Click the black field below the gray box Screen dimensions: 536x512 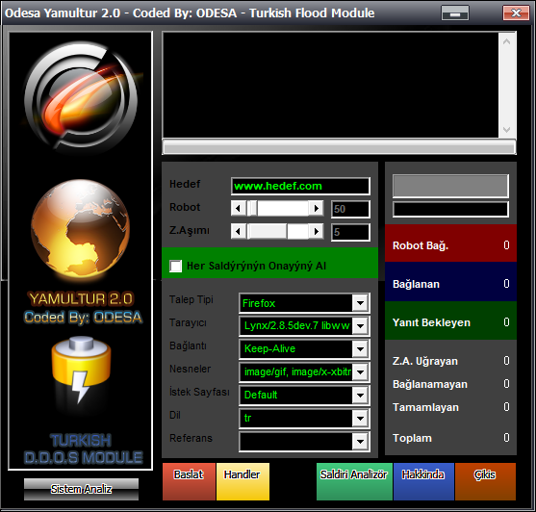450,209
